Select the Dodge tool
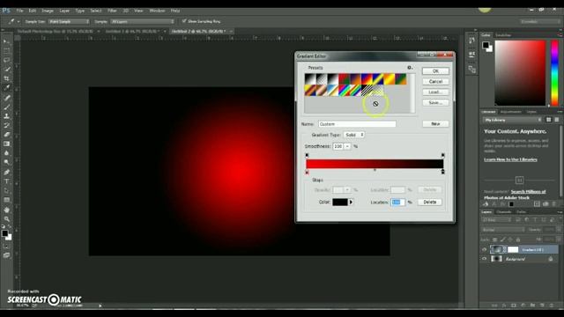Screen dimensions: 564x317 tap(6, 162)
